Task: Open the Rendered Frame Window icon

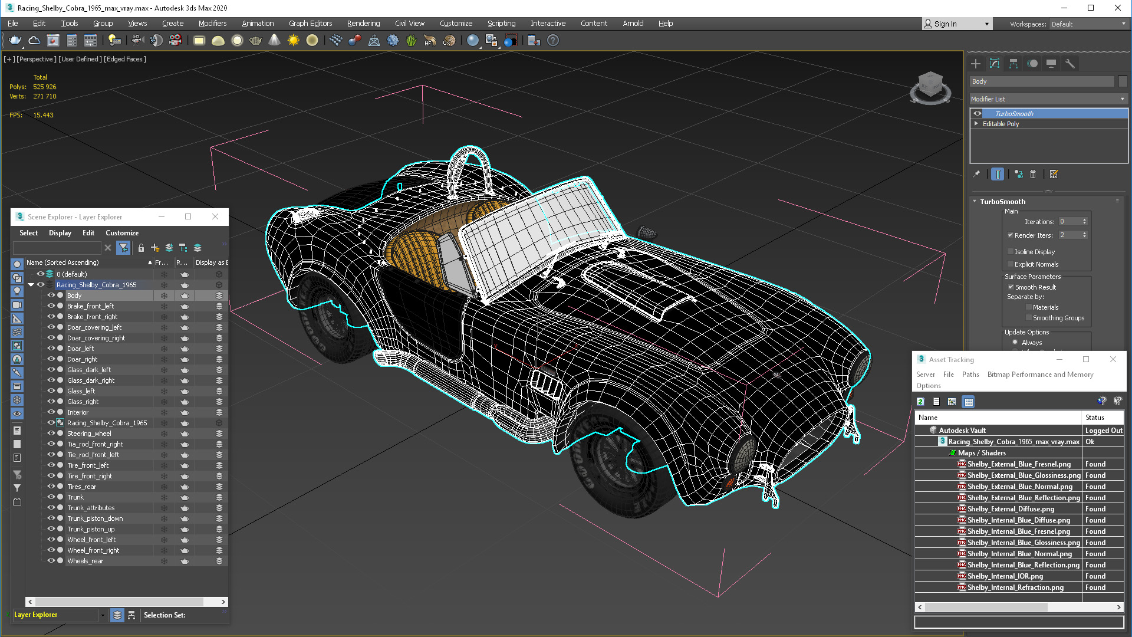Action: point(53,41)
